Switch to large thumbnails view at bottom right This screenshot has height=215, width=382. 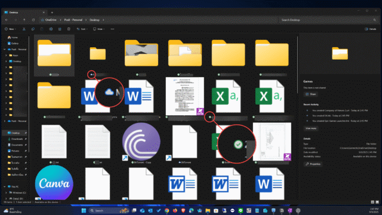[377, 202]
